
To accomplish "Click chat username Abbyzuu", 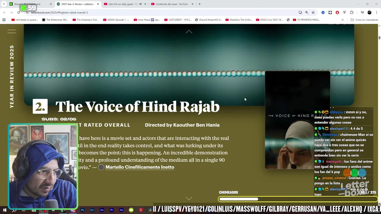I will tap(336, 112).
